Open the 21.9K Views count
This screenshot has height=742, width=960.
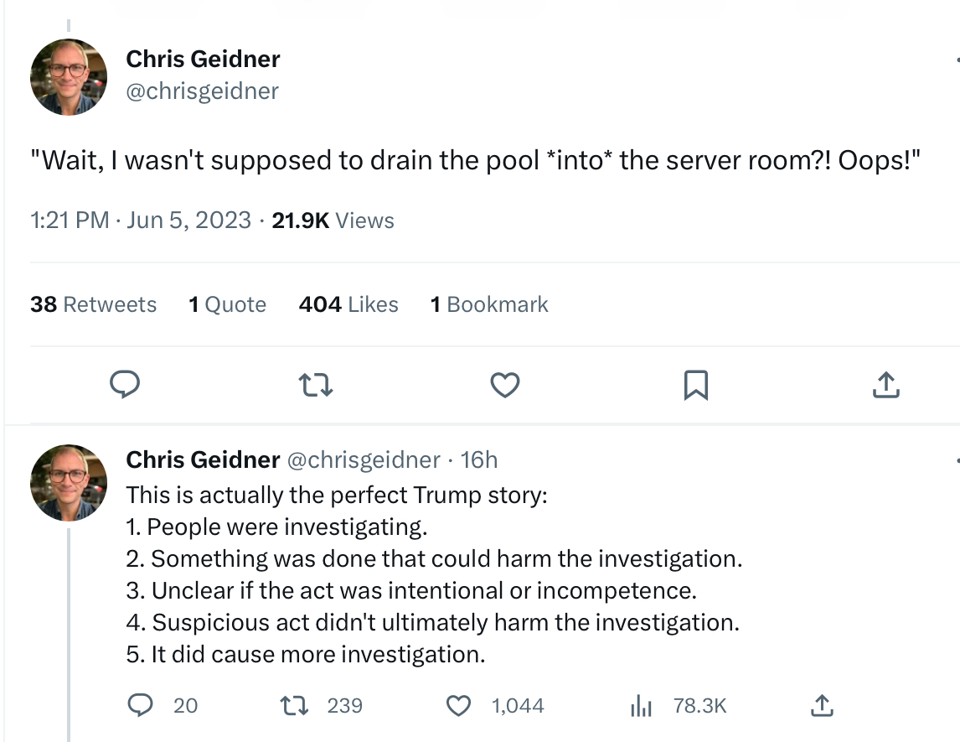click(333, 221)
